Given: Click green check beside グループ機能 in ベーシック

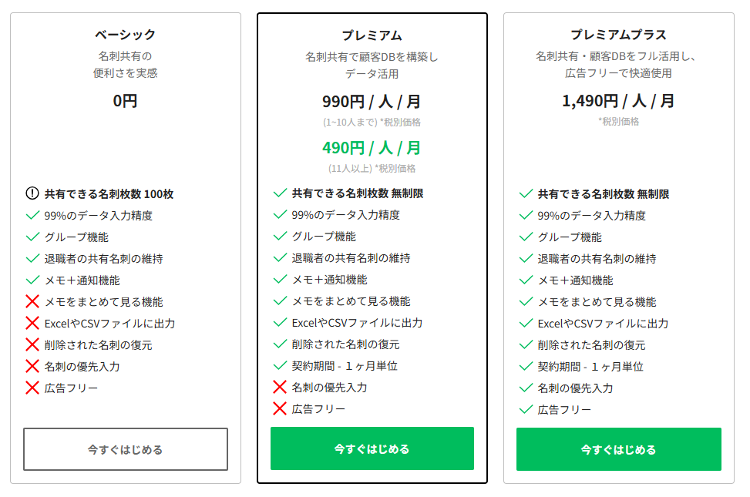Looking at the screenshot, I should [32, 237].
